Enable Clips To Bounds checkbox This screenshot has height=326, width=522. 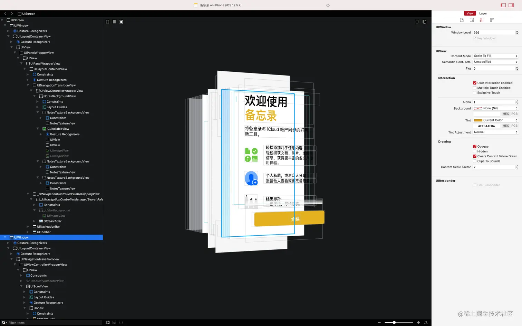(475, 161)
